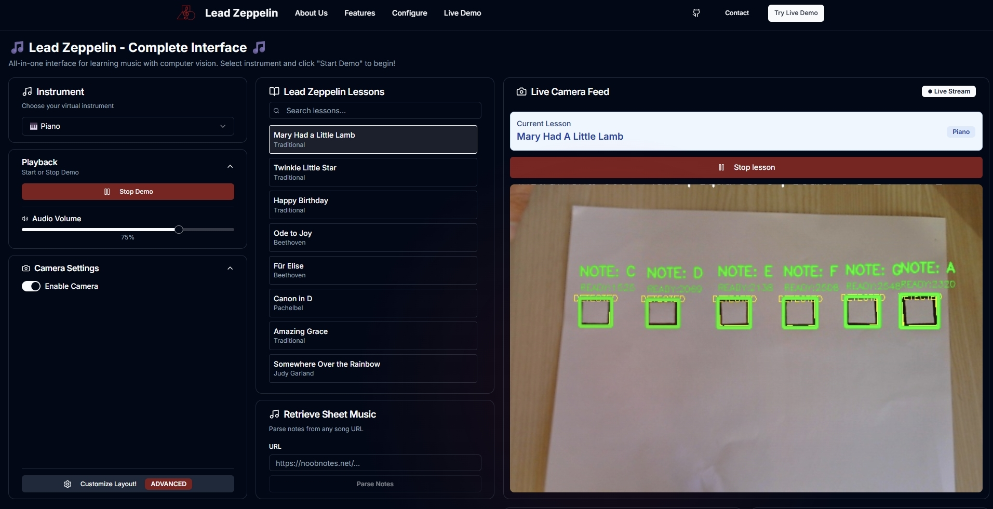This screenshot has width=993, height=509.
Task: Click the magnifier icon in lesson search
Action: click(277, 111)
